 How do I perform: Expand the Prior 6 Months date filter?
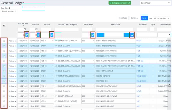point(9,11)
